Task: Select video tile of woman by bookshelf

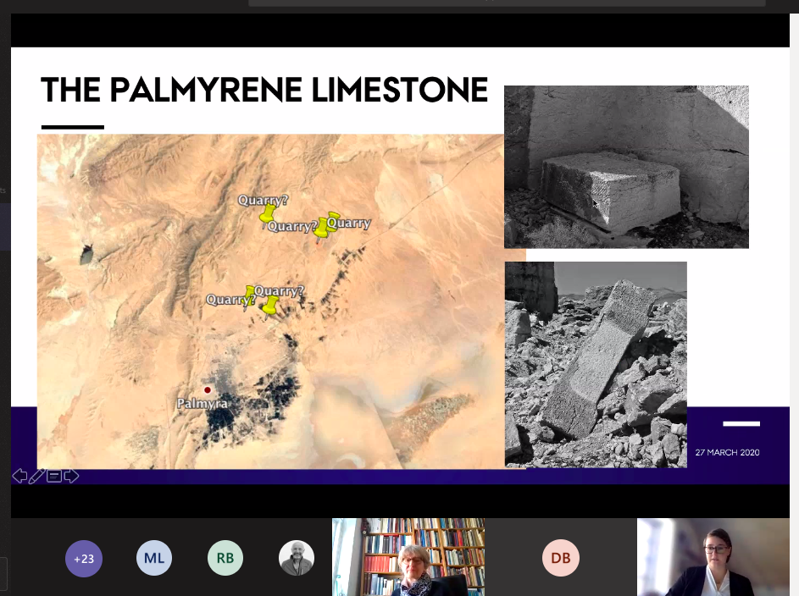Action: [x=408, y=557]
